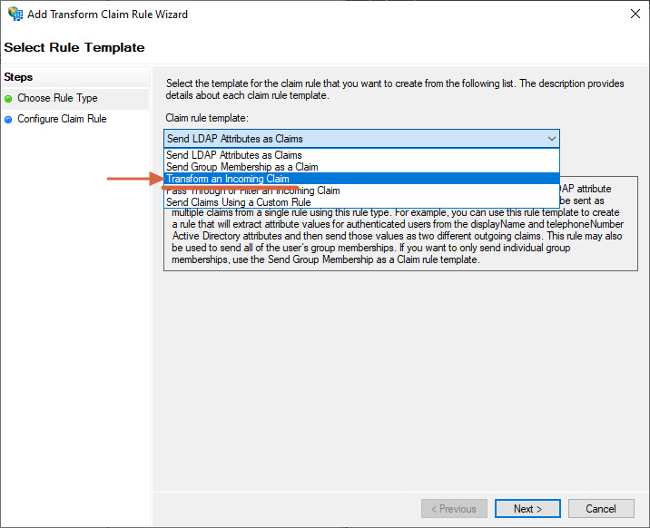
Task: Go to the Configure Claim Rule step
Action: (x=62, y=119)
